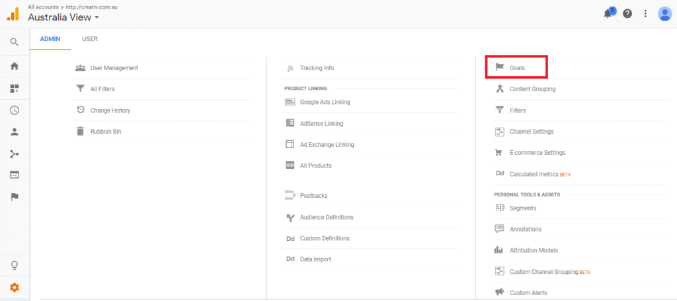
Task: Open Audience person icon in sidebar
Action: point(15,132)
